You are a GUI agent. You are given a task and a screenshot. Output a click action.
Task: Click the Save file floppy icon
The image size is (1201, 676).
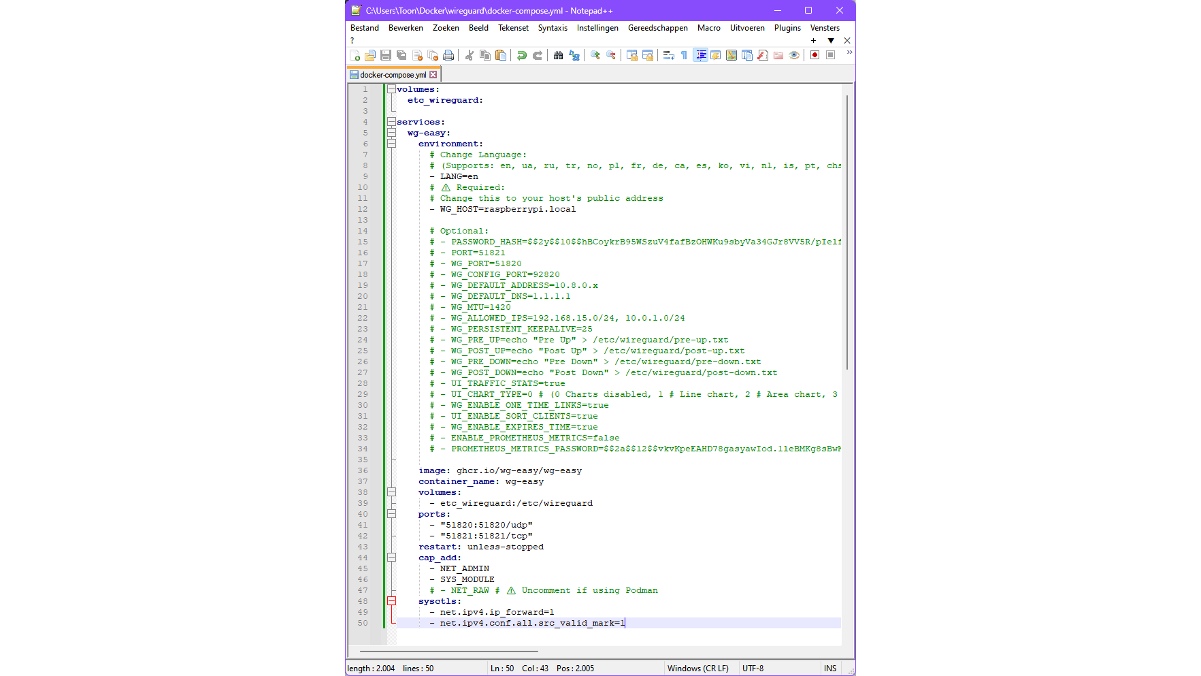pos(386,55)
